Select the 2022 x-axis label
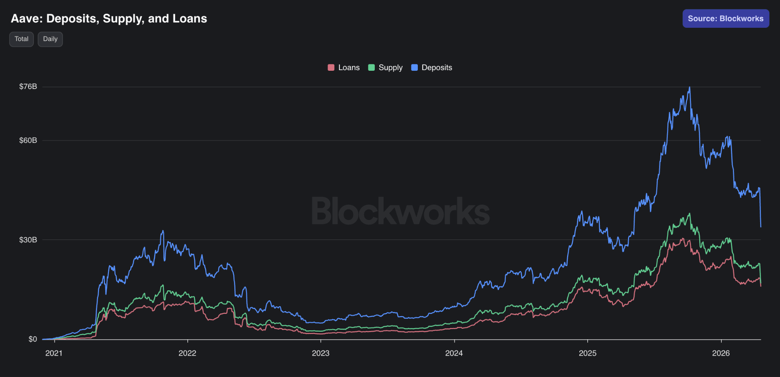Image resolution: width=780 pixels, height=377 pixels. [x=187, y=353]
